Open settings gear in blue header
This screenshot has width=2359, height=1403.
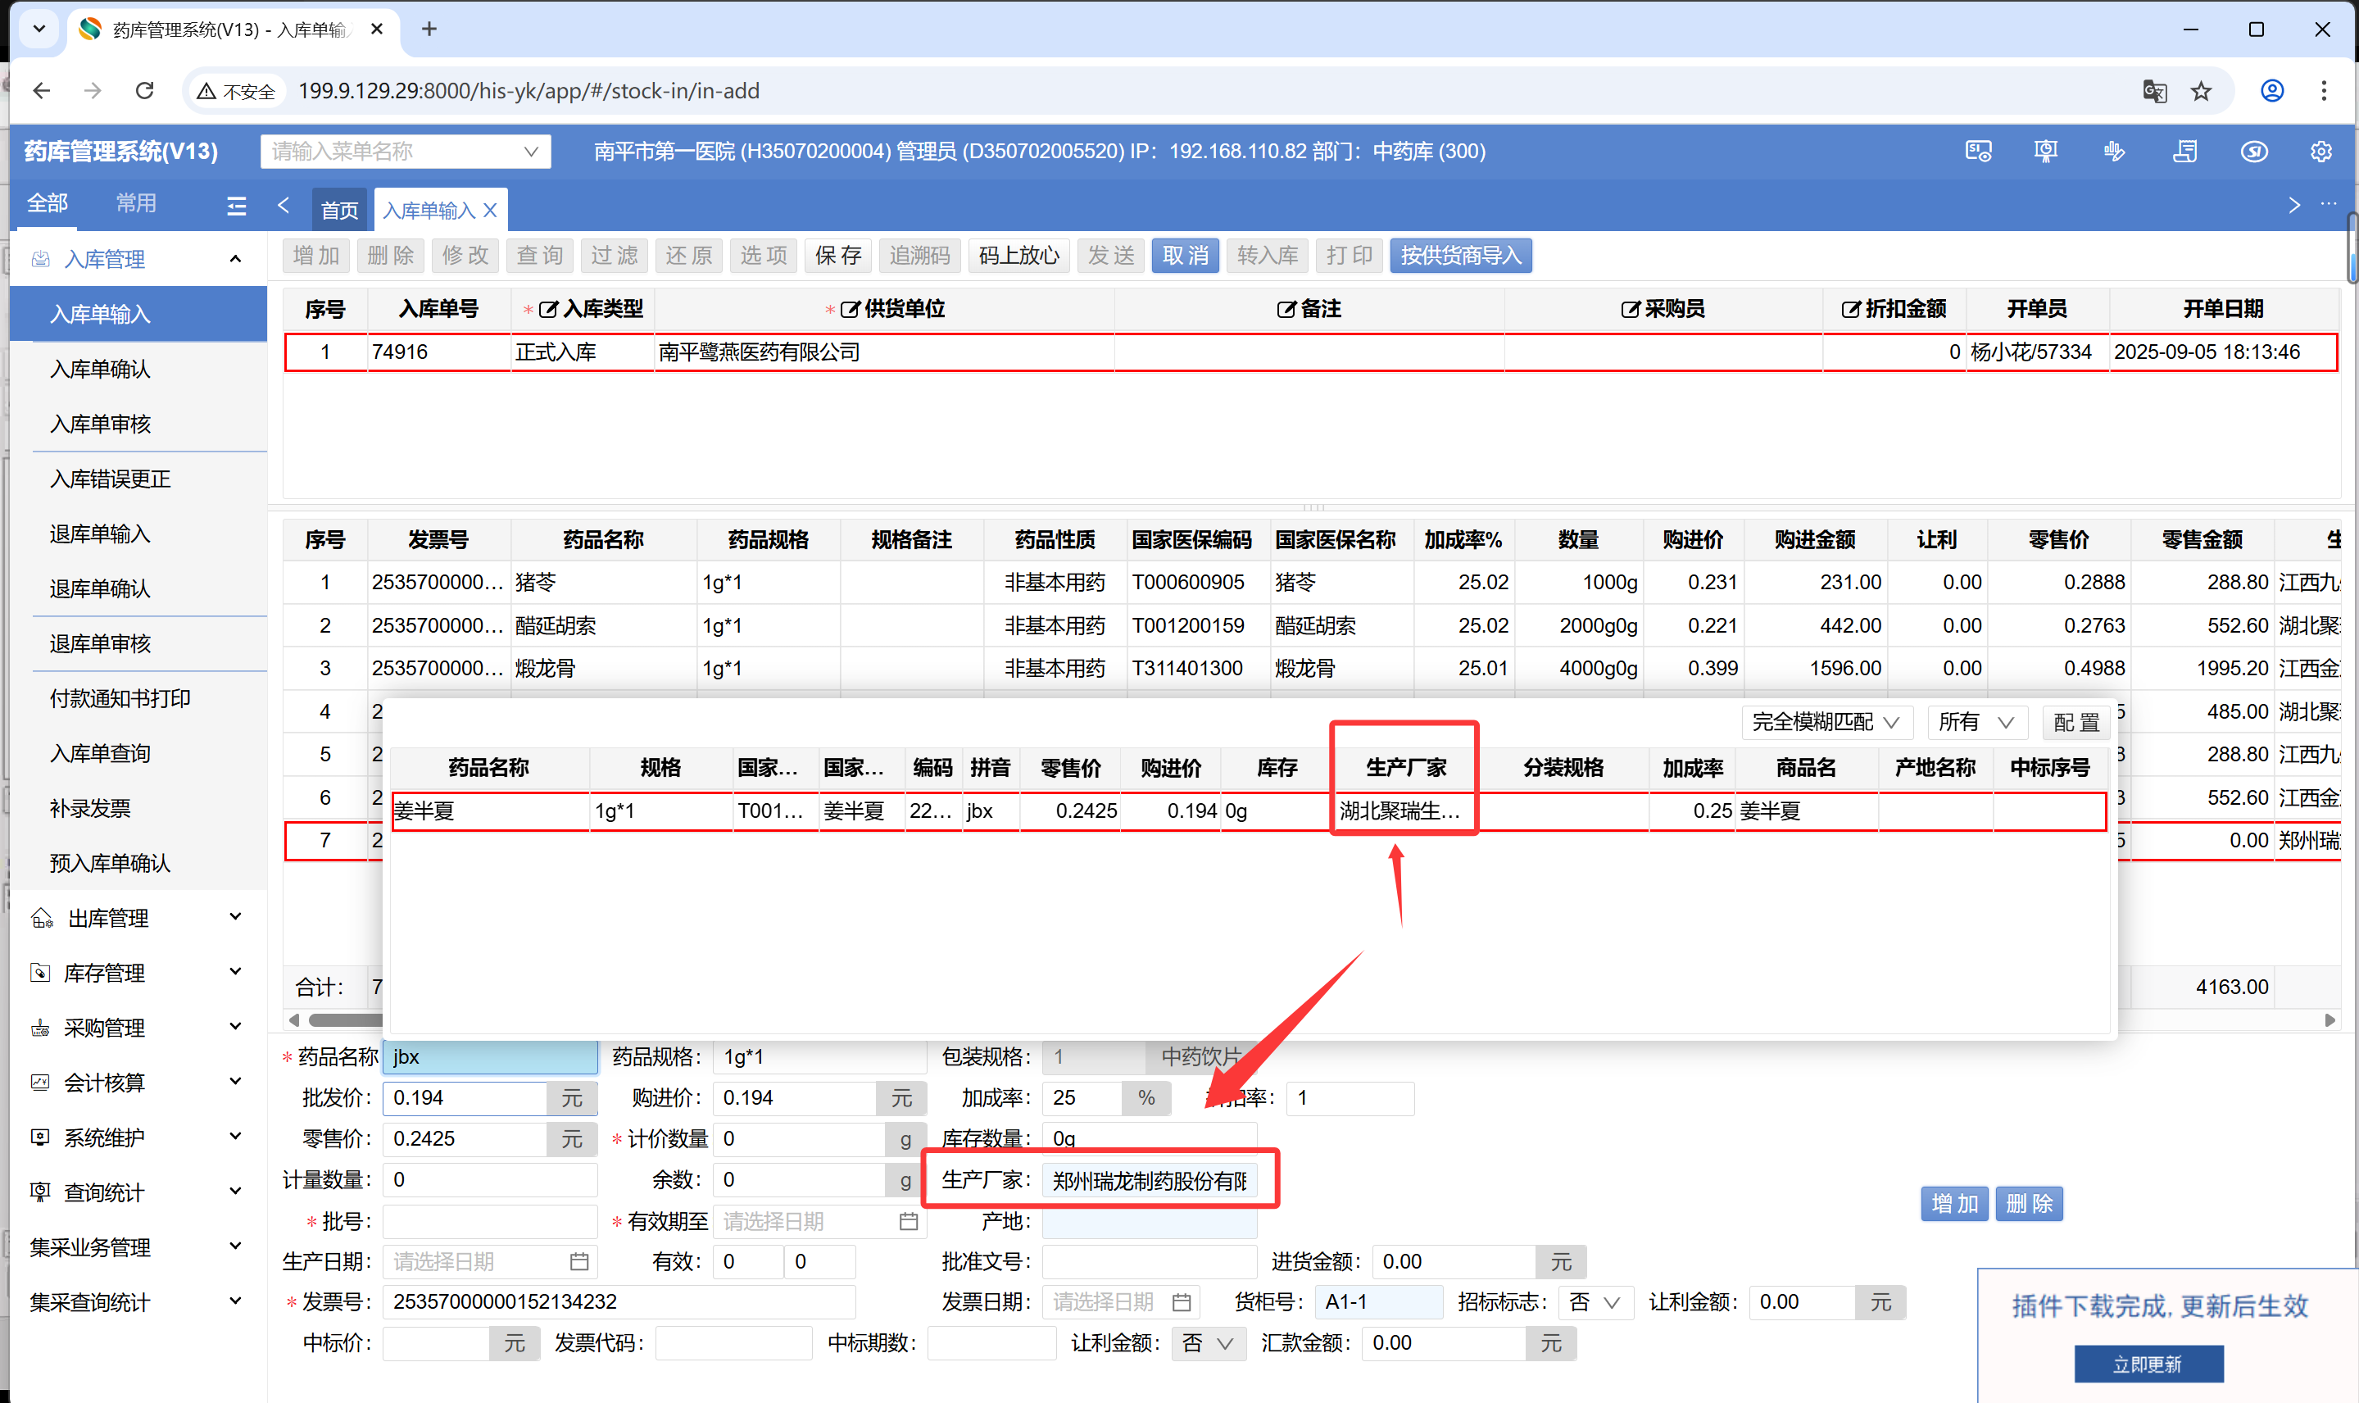tap(2321, 152)
